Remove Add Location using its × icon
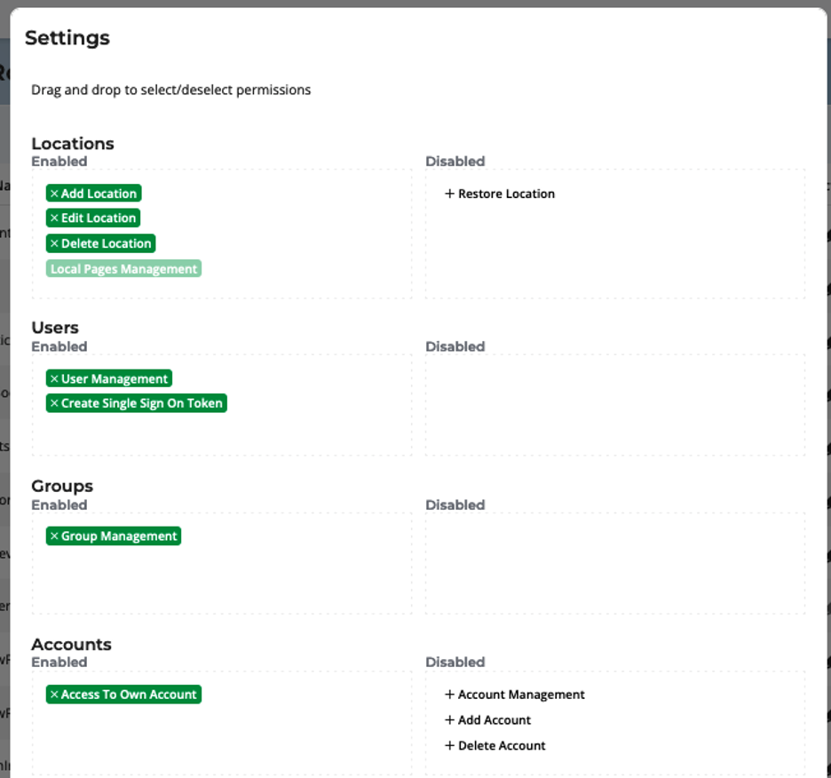Image resolution: width=831 pixels, height=778 pixels. [x=54, y=193]
